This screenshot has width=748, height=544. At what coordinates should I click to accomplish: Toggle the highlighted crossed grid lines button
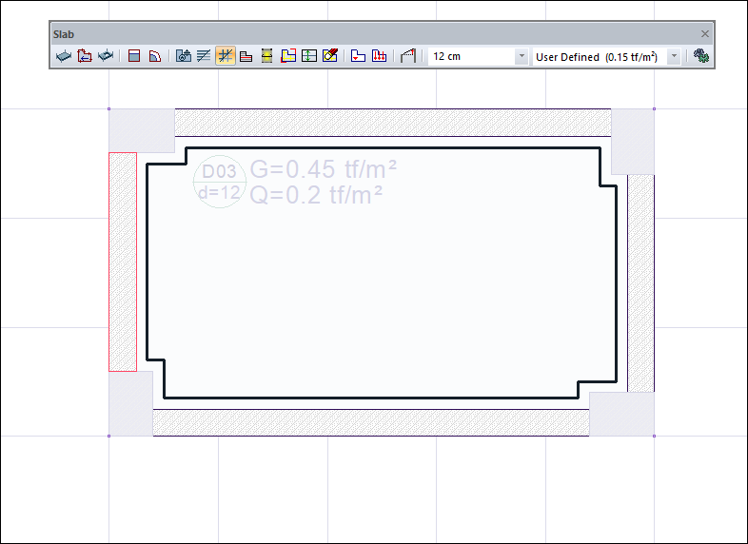(x=226, y=56)
